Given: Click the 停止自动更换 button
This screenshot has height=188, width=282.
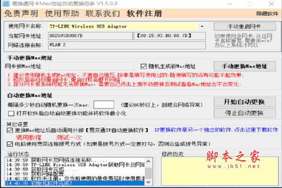Looking at the screenshot, I should click(245, 113).
